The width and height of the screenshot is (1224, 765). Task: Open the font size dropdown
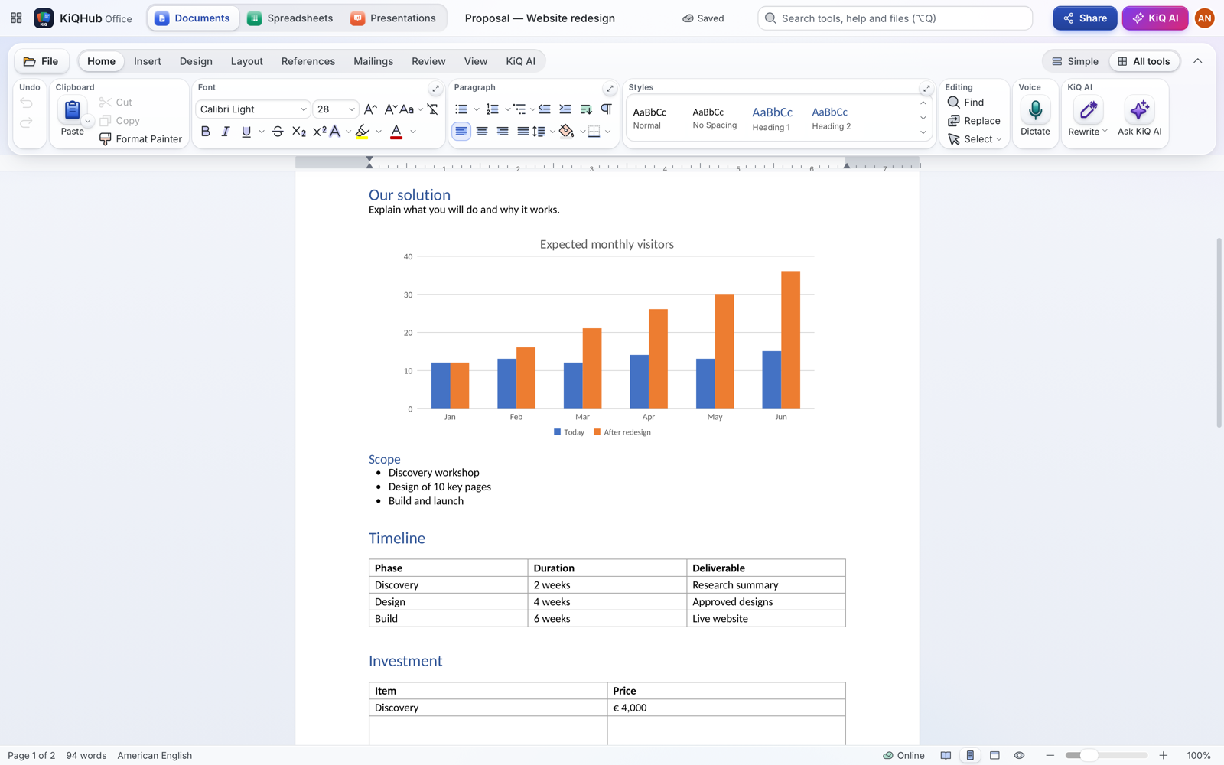coord(351,109)
